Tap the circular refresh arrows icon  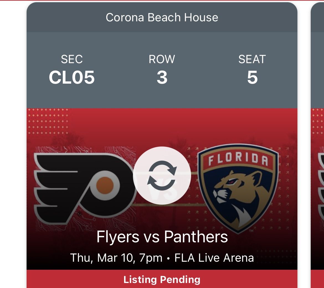tap(162, 176)
